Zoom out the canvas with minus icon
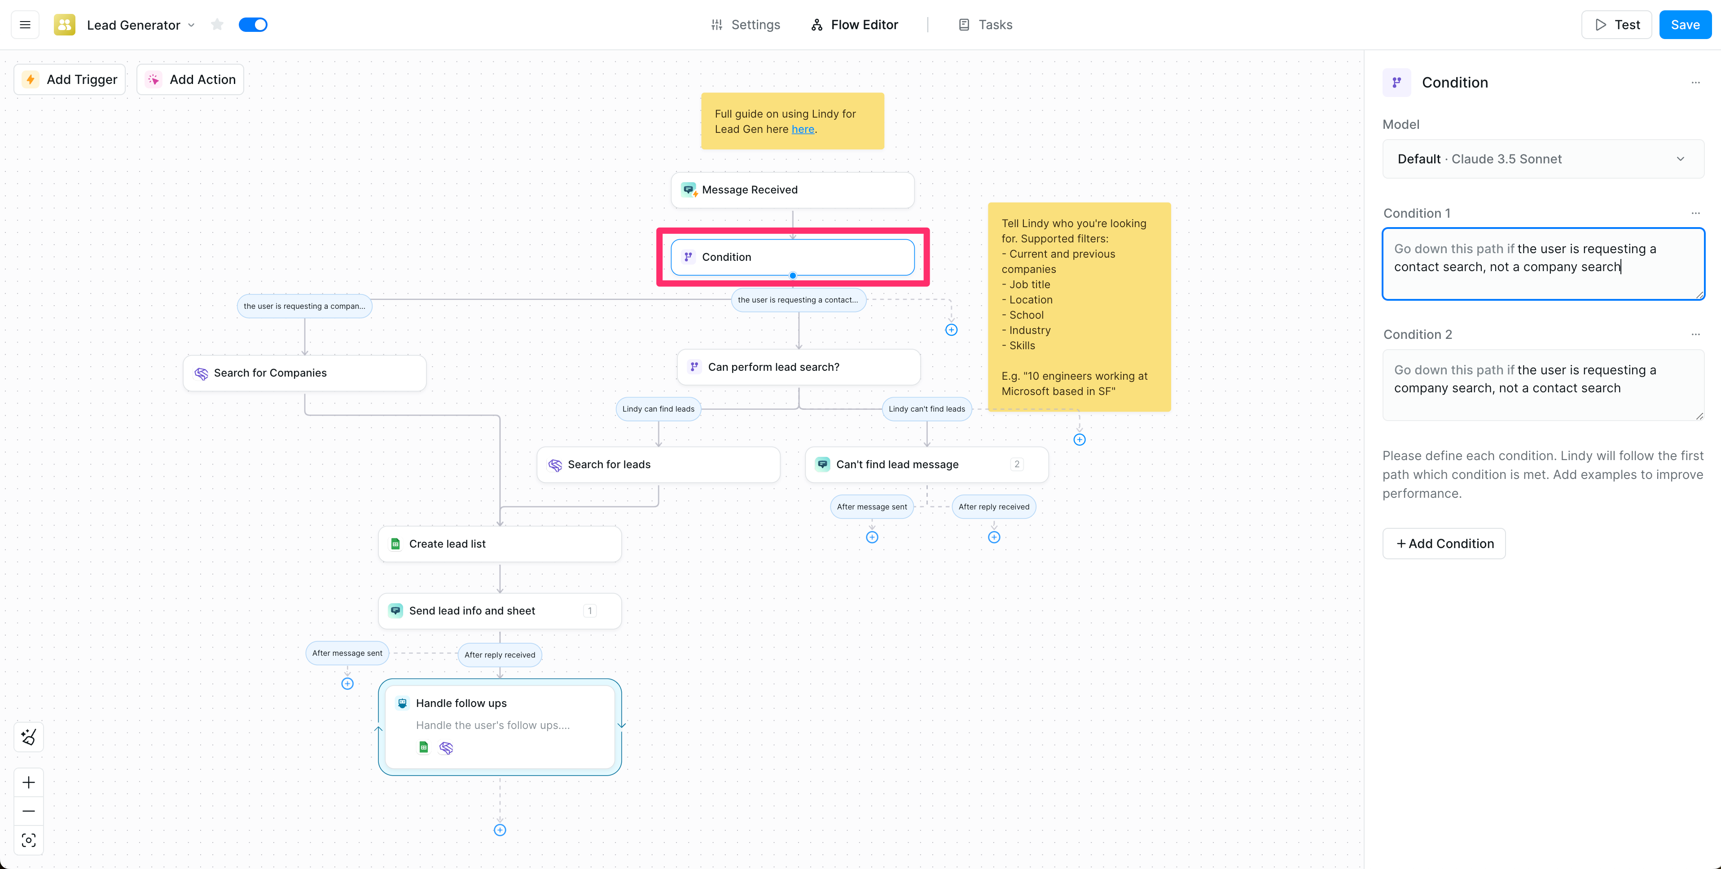Viewport: 1721px width, 869px height. tap(29, 811)
